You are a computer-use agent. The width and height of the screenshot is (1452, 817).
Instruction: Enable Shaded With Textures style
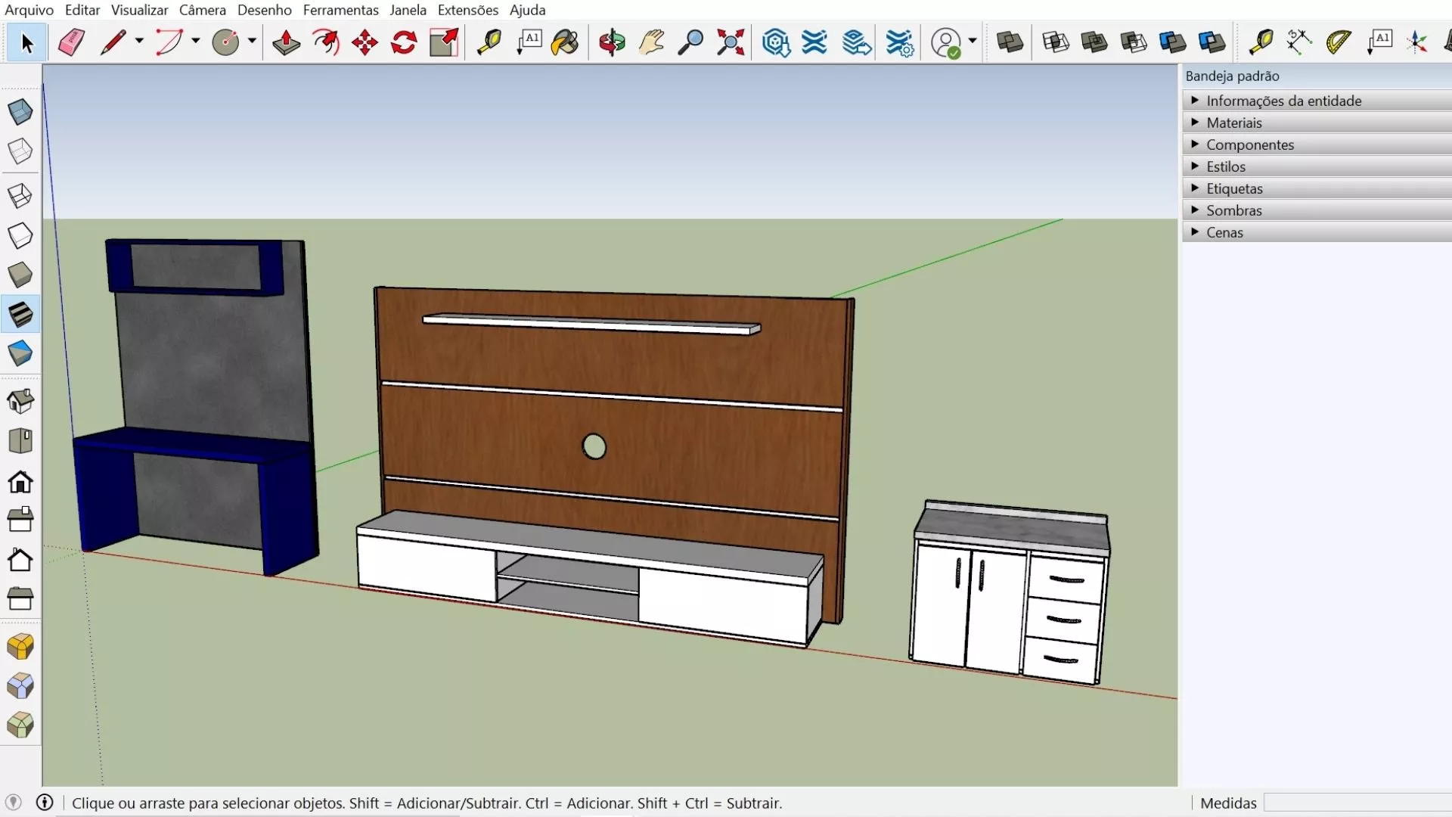(x=20, y=314)
